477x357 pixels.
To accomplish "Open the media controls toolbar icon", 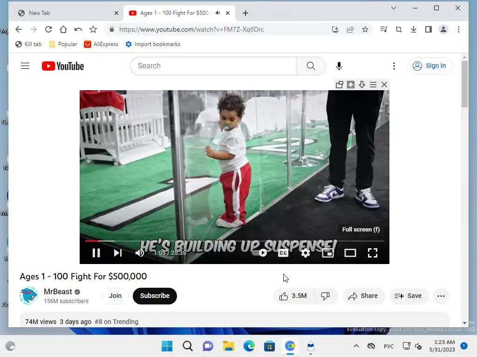I will click(384, 29).
